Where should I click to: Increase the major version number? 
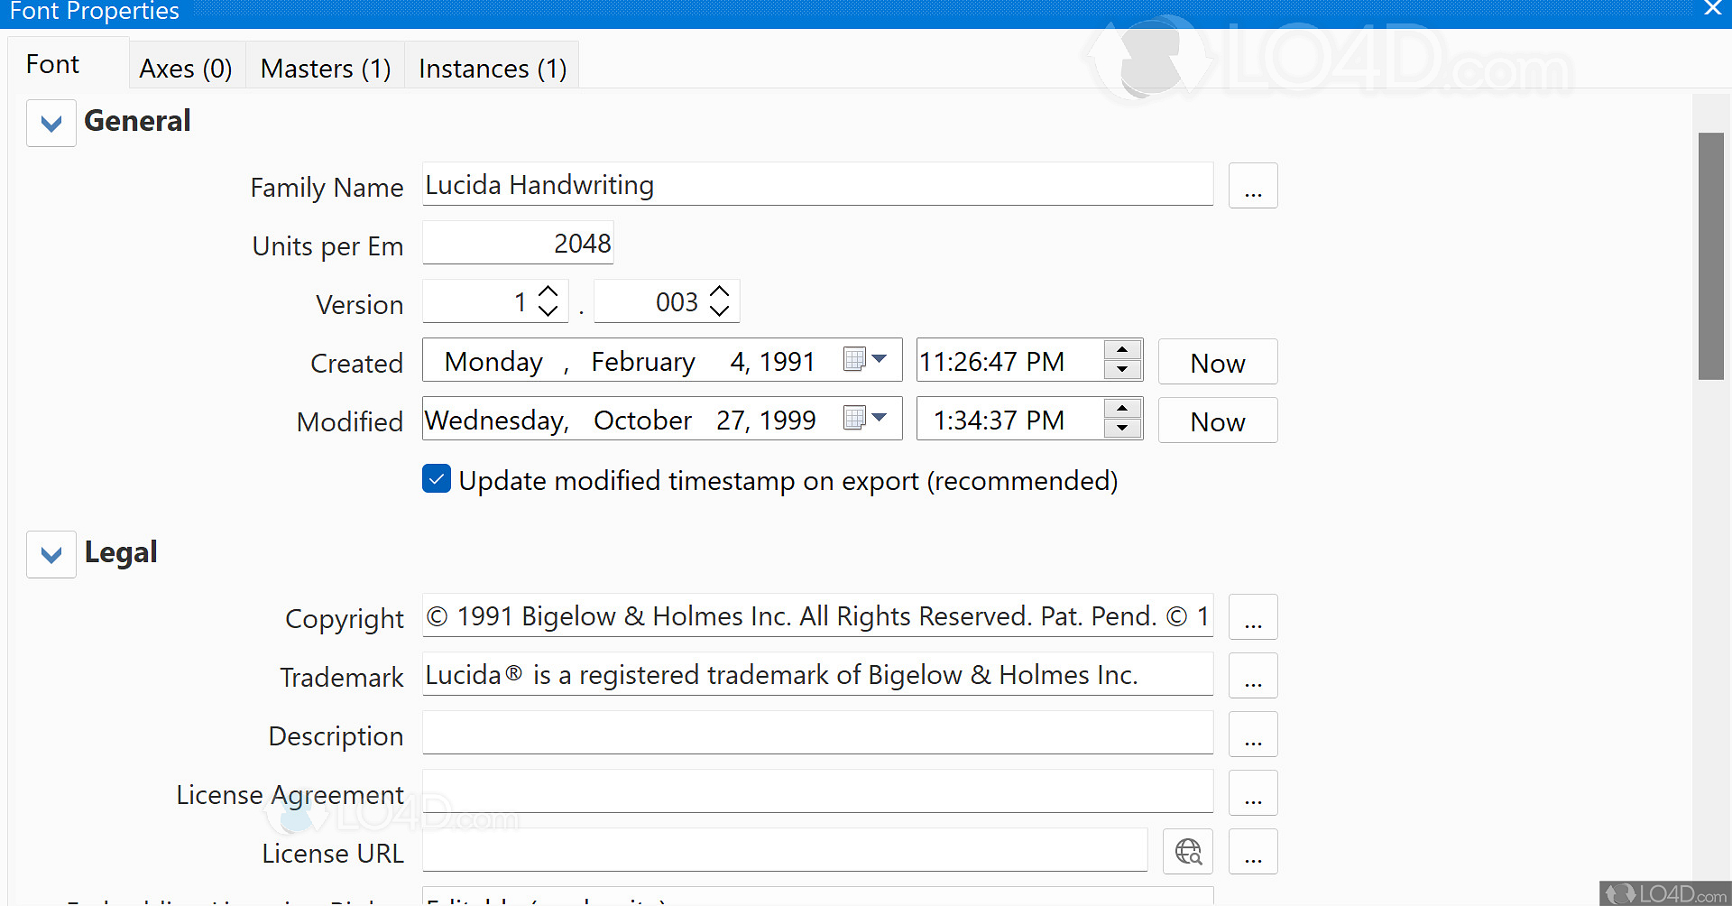click(x=548, y=291)
